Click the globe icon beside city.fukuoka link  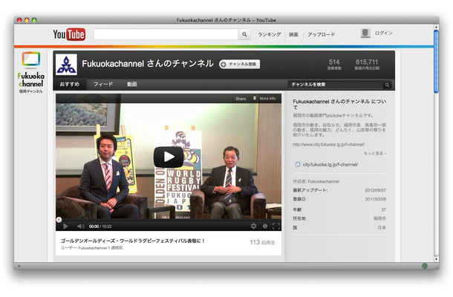(x=298, y=164)
